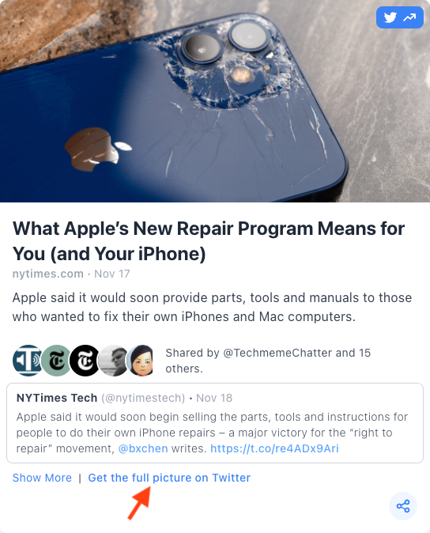430x533 pixels.
Task: Click the Twitter trending badge icon
Action: tap(399, 17)
